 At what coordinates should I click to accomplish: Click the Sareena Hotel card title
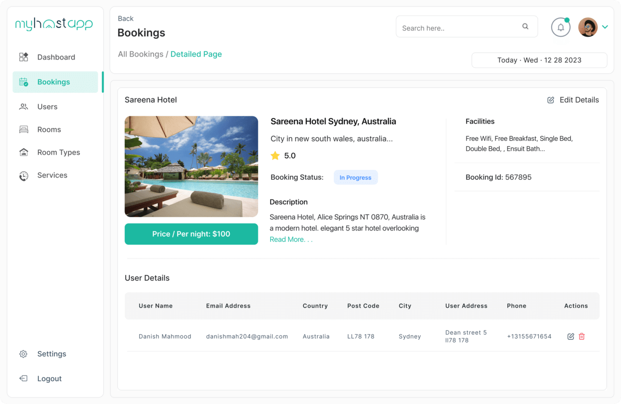click(x=151, y=100)
